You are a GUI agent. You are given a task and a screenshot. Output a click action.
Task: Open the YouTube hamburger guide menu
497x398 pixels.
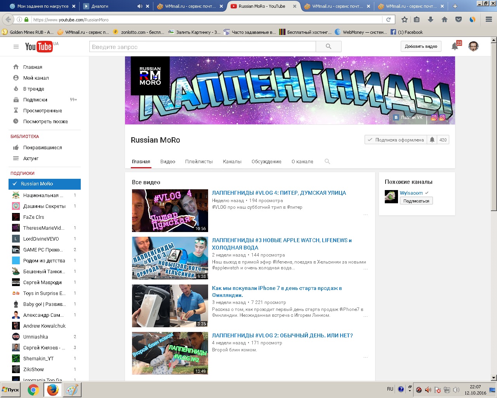(x=16, y=47)
